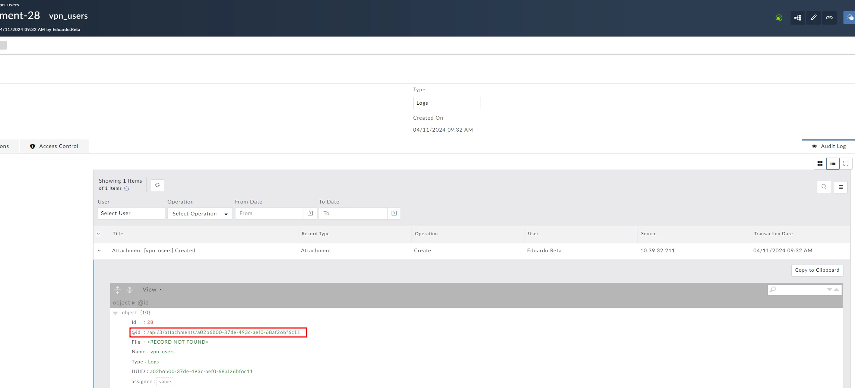Click the pencil edit record icon
The height and width of the screenshot is (388, 855).
tap(813, 18)
